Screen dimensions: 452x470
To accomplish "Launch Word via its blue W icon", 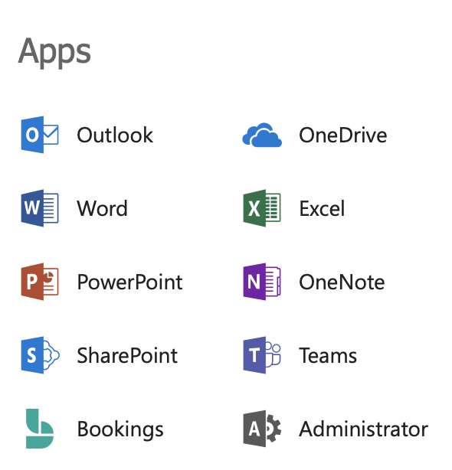I will coord(40,208).
